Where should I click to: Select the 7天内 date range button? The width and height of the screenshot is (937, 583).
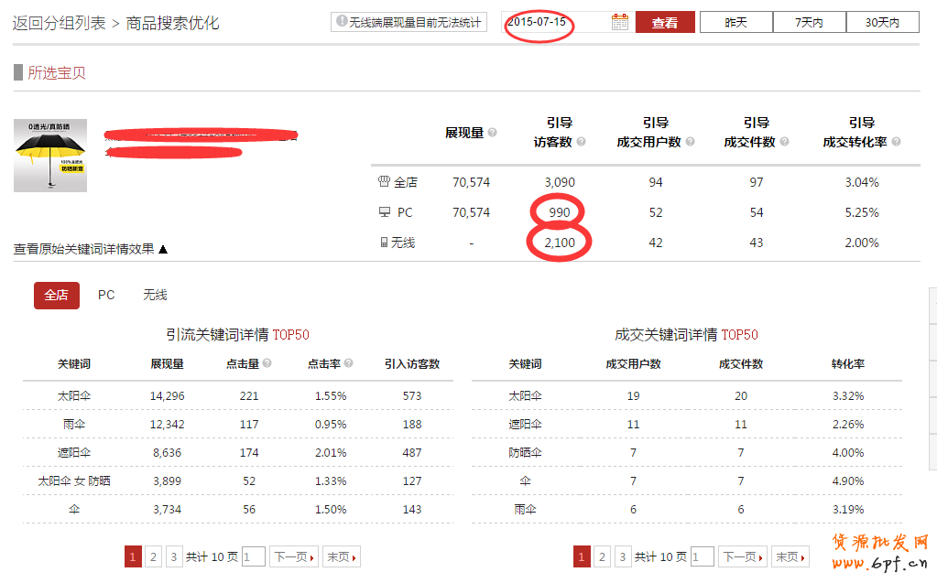pos(809,23)
